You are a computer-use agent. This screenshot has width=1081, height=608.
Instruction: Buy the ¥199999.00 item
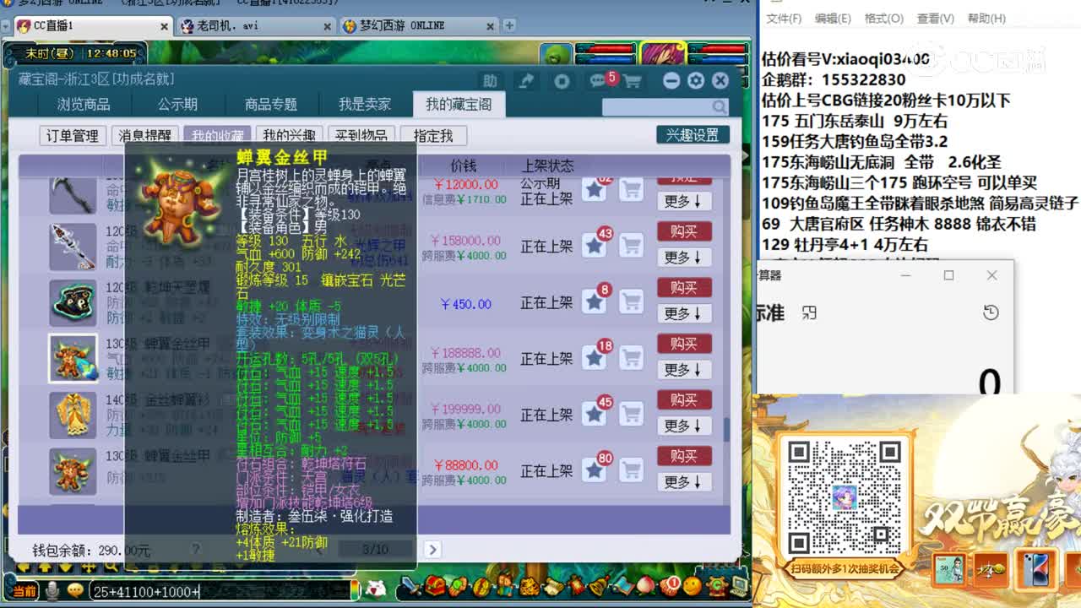(684, 399)
